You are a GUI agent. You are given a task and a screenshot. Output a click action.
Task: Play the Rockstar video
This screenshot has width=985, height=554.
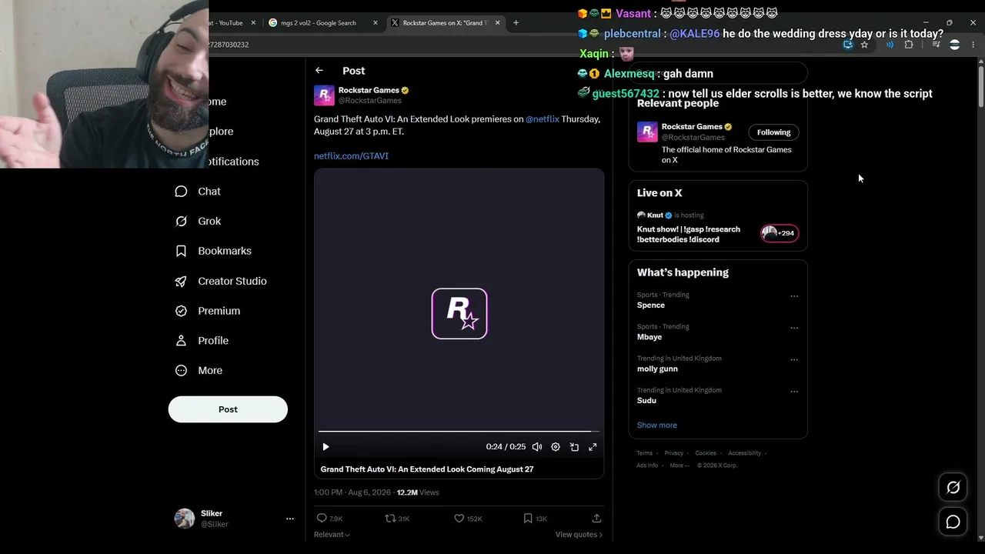point(326,447)
